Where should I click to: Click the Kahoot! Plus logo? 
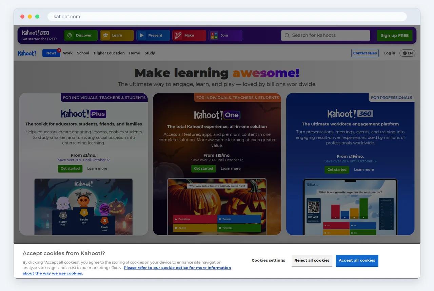[x=83, y=114]
